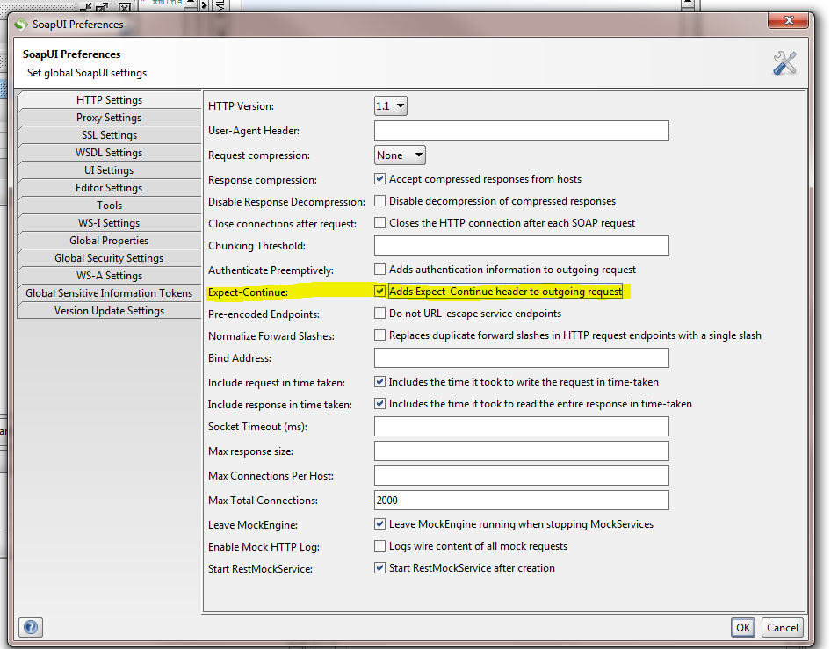Screen dimensions: 838x649
Task: Click the SoapUI logo in title bar
Action: tap(21, 24)
